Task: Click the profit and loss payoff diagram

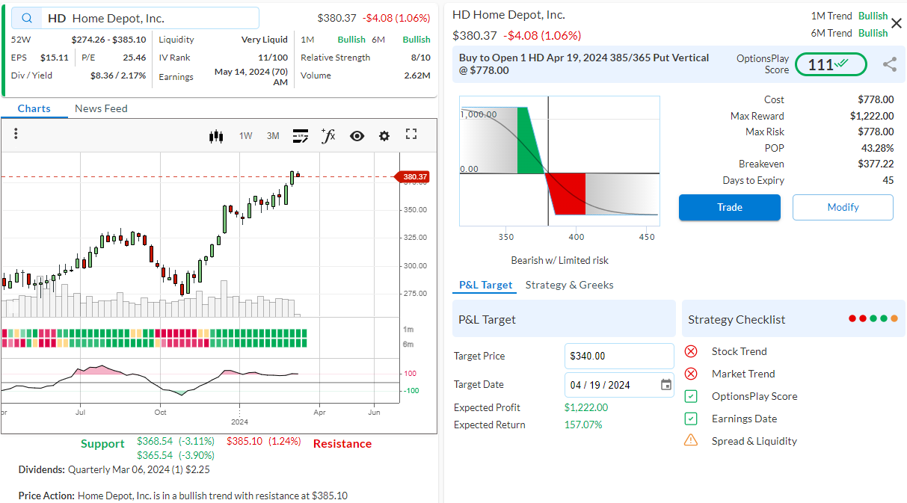Action: 559,161
